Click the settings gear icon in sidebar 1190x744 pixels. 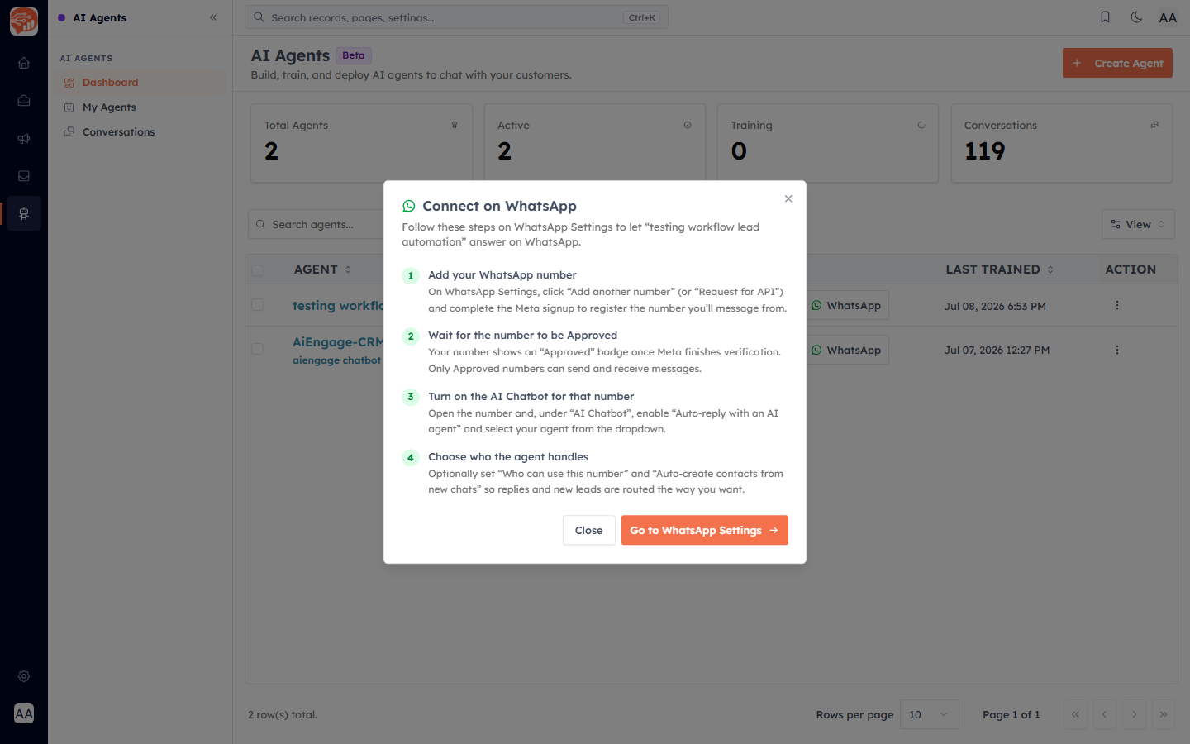tap(24, 676)
